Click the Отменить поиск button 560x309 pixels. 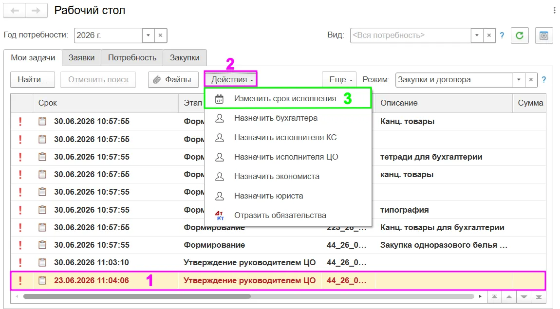click(x=98, y=80)
